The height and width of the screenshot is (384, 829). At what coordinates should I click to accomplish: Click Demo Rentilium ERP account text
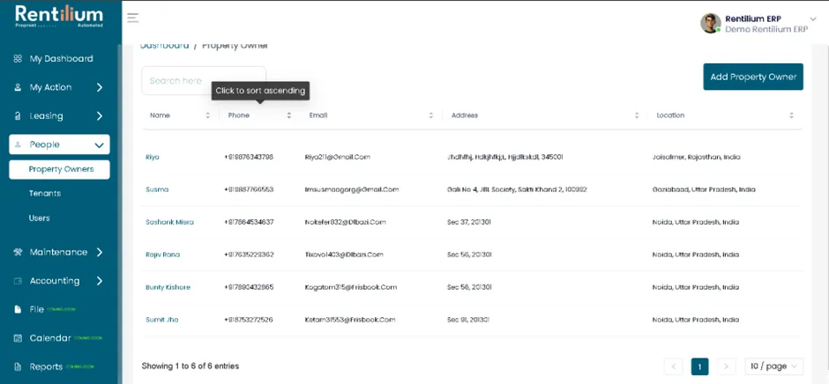tap(766, 30)
